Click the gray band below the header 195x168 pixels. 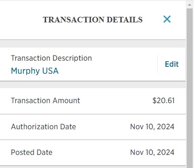pyautogui.click(x=93, y=43)
